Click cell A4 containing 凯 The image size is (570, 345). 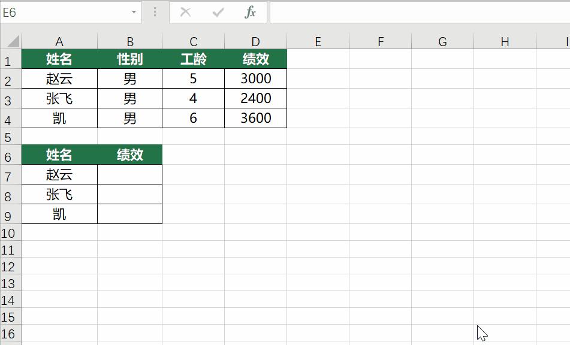click(x=59, y=117)
